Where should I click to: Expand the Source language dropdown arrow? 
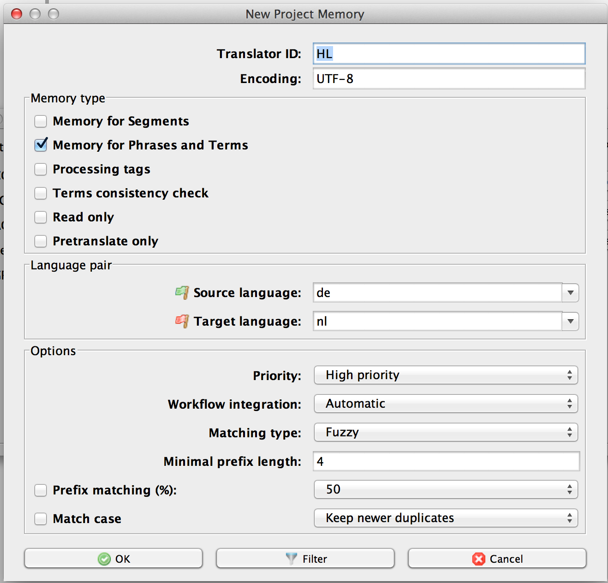click(570, 293)
